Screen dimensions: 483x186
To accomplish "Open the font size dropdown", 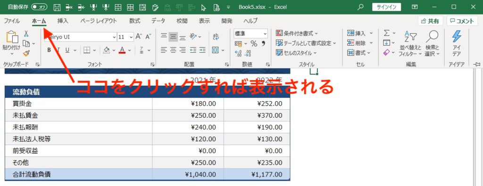I will point(131,37).
